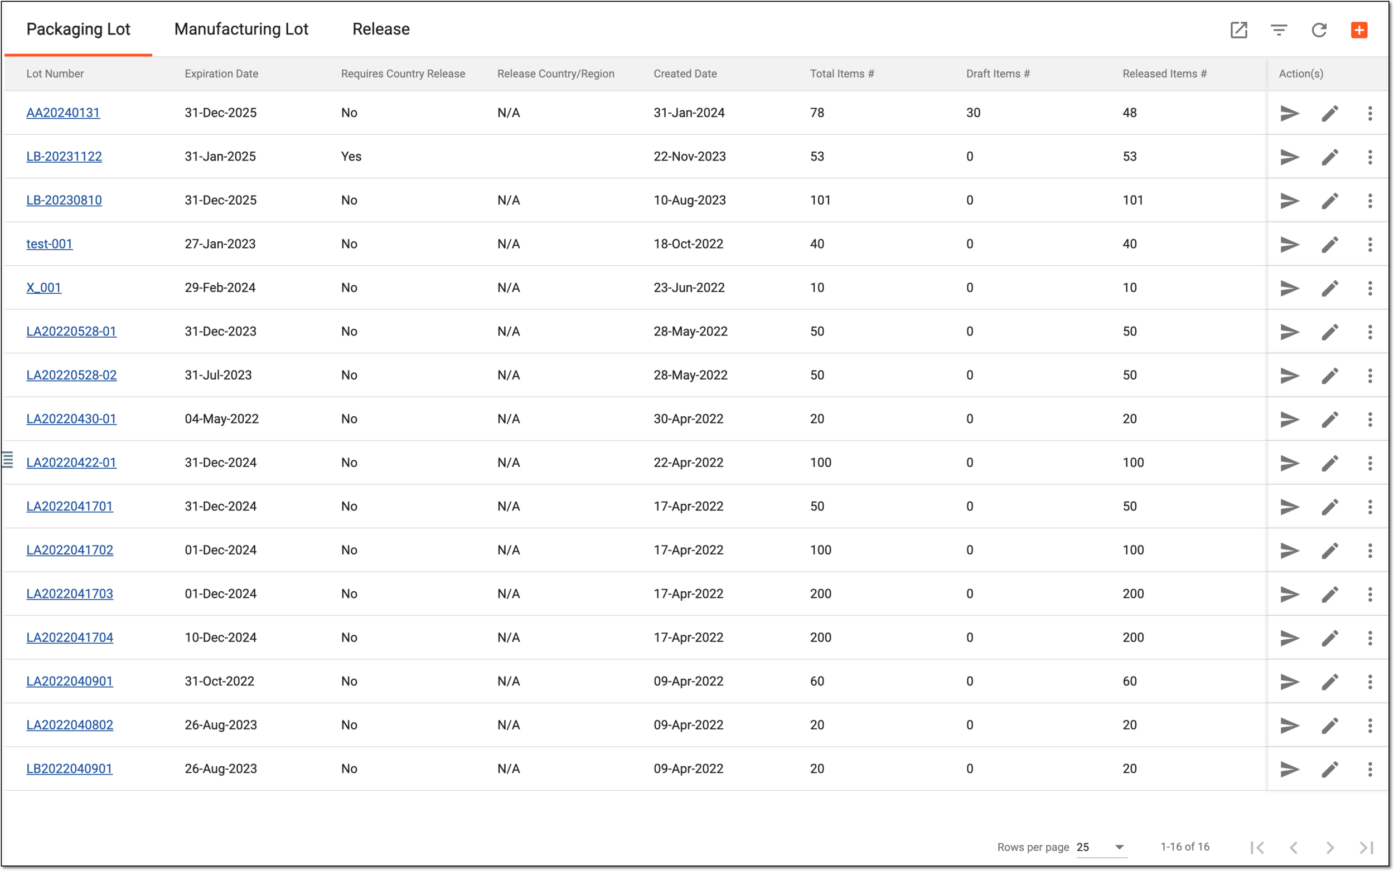1394x871 pixels.
Task: Click the send icon for lot LA2022041703
Action: [1289, 594]
